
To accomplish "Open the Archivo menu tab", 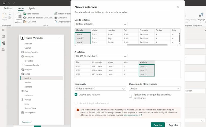I will click(8, 8).
